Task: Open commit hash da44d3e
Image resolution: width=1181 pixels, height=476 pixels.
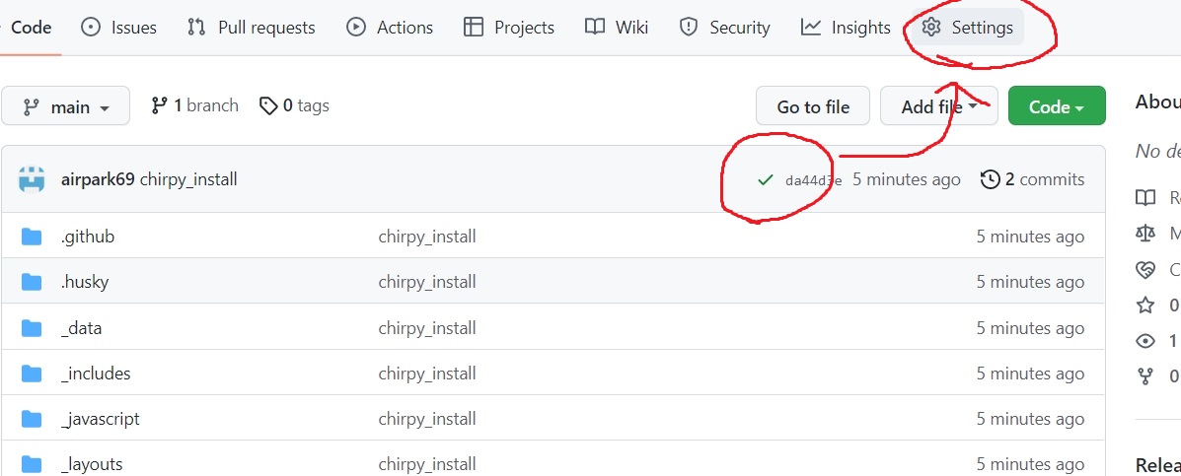Action: [813, 180]
